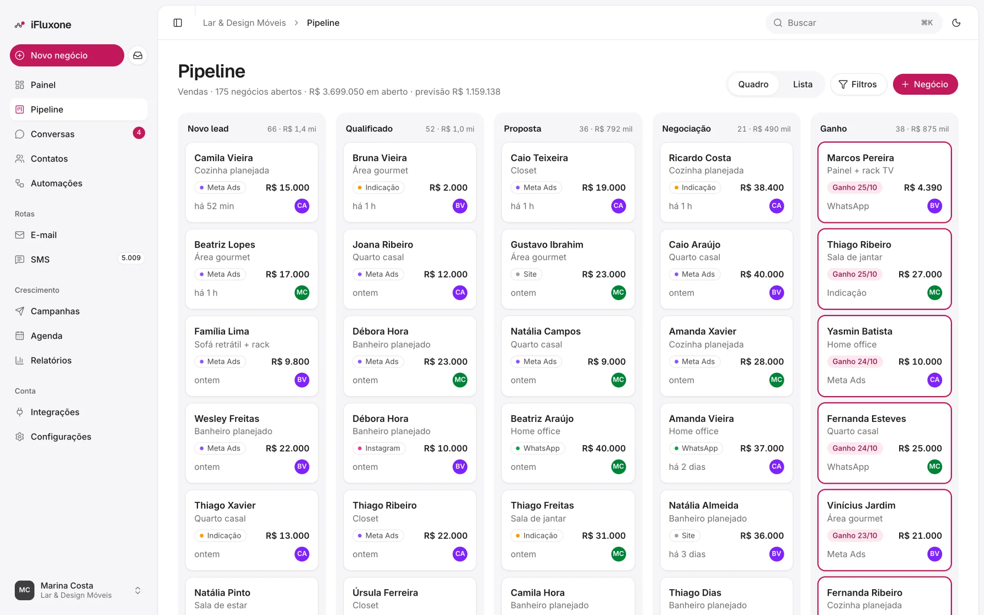Screen dimensions: 984x615
Task: Click CA avatar on Camila Vieira card
Action: 302,206
